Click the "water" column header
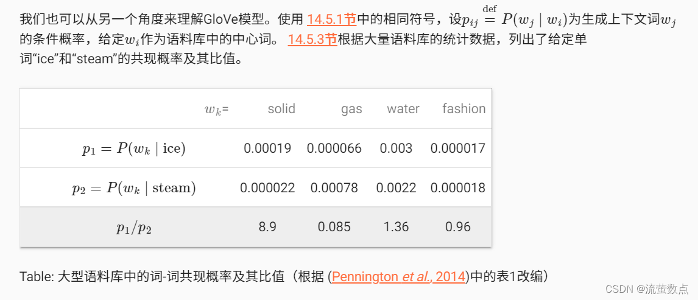Image resolution: width=698 pixels, height=300 pixels. click(403, 109)
